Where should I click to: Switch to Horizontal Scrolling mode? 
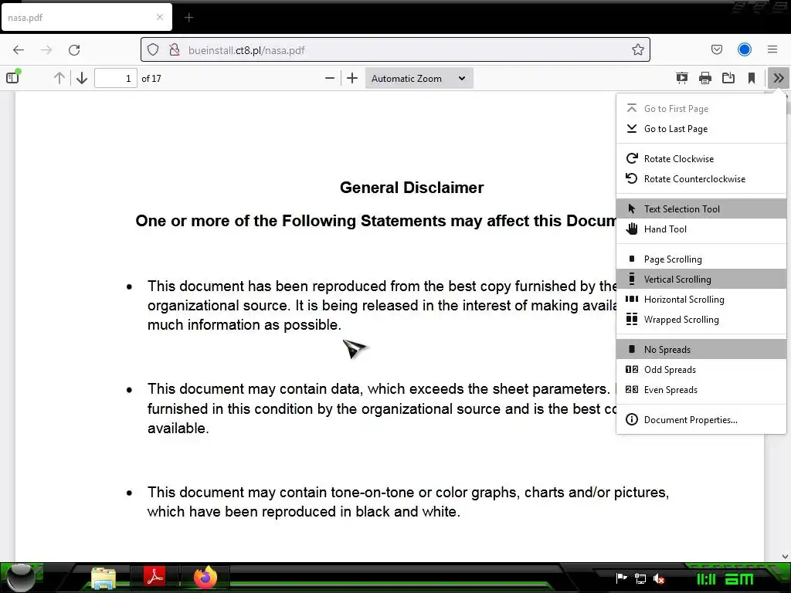[x=701, y=299]
